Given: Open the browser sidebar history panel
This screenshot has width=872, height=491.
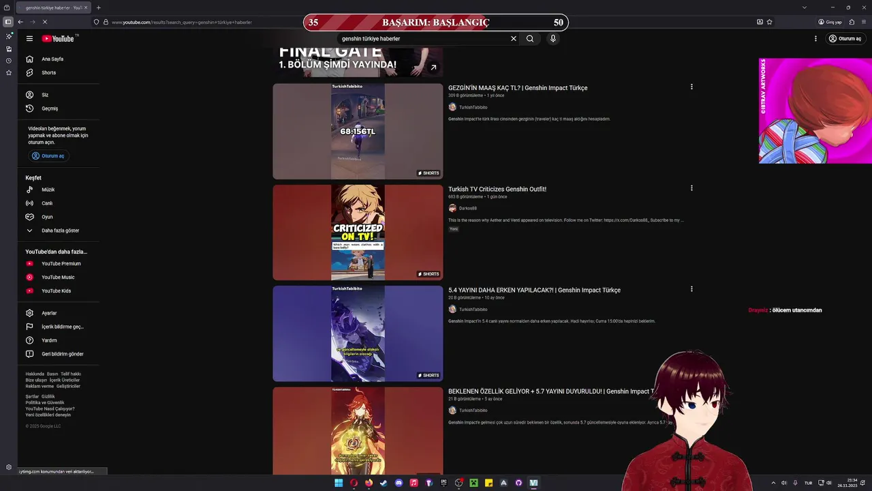Looking at the screenshot, I should click(9, 61).
